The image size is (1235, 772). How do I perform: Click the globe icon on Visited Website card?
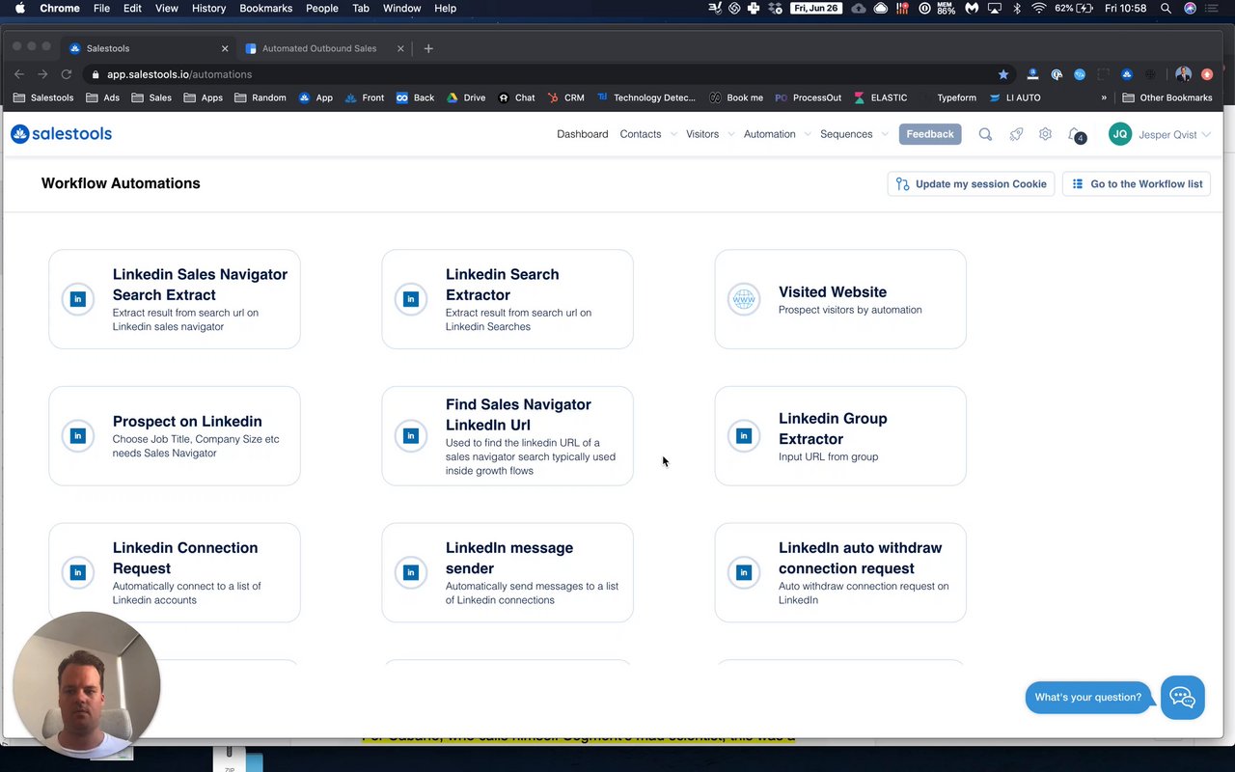744,299
